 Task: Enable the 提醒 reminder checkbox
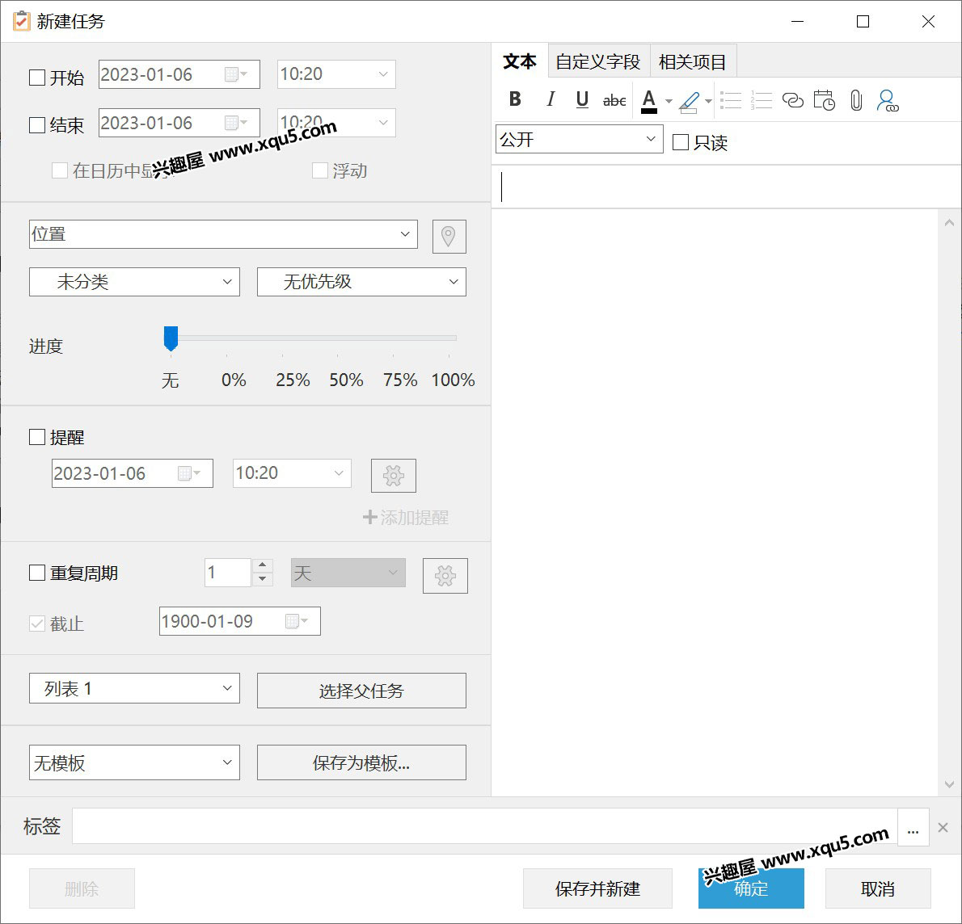pyautogui.click(x=37, y=437)
